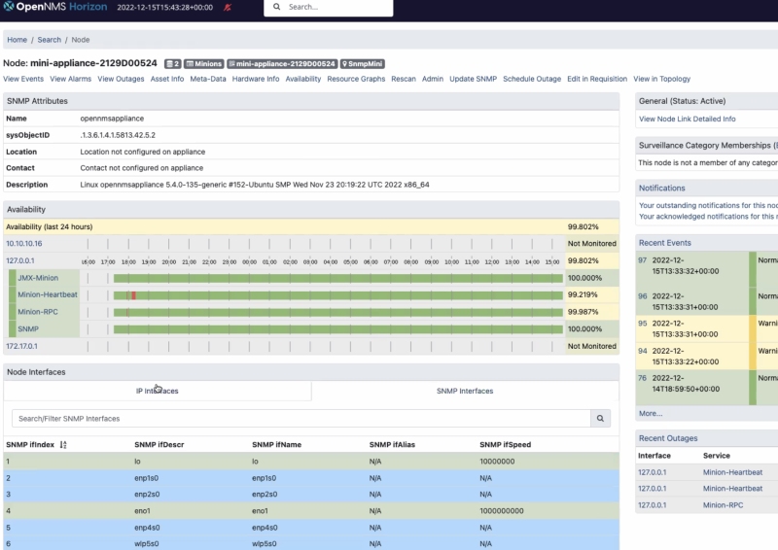Open View Outages link
The image size is (778, 550).
121,79
